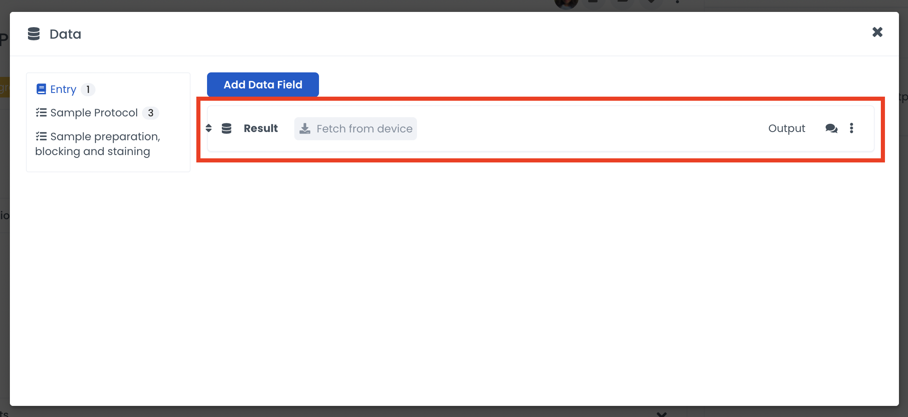Click the Entry count badge showing 1
The width and height of the screenshot is (908, 417).
click(x=88, y=89)
